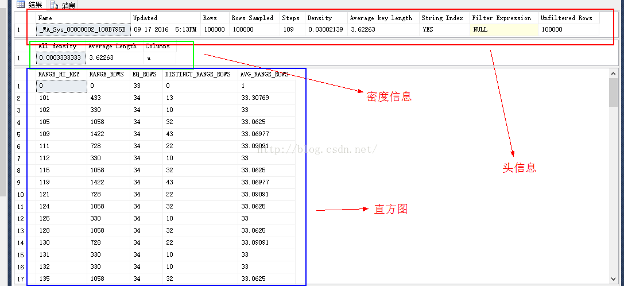The width and height of the screenshot is (624, 286).
Task: Click the vertical scrollbar thumb
Action: [613, 92]
